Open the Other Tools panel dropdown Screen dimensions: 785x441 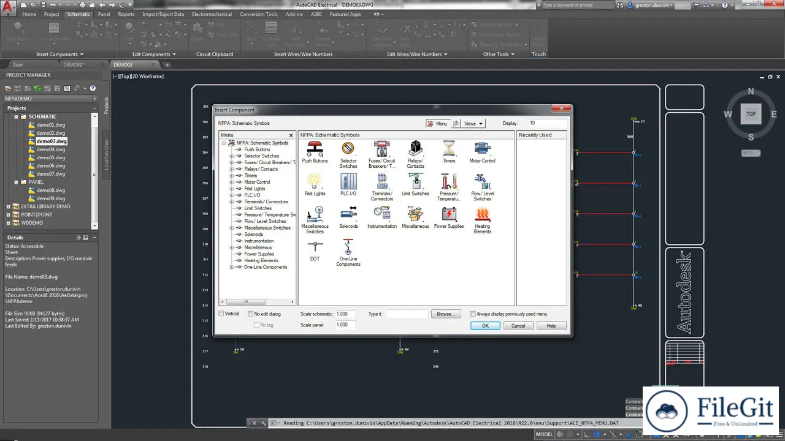[x=499, y=54]
